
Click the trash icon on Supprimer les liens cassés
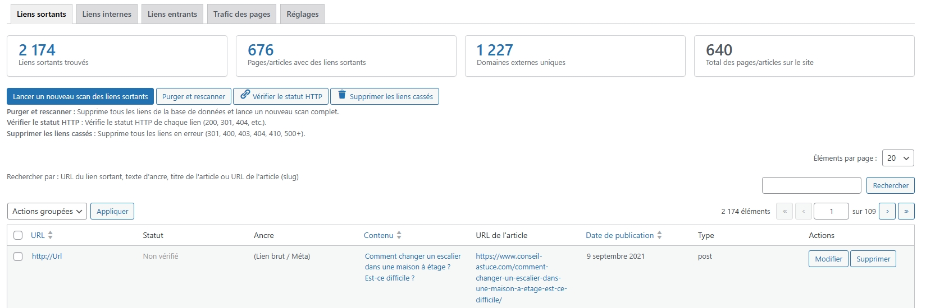point(342,95)
